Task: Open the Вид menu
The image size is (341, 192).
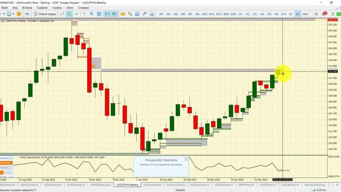Action: click(x=15, y=7)
